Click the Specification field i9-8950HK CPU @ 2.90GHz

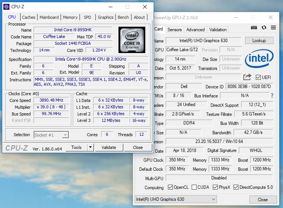[91, 59]
